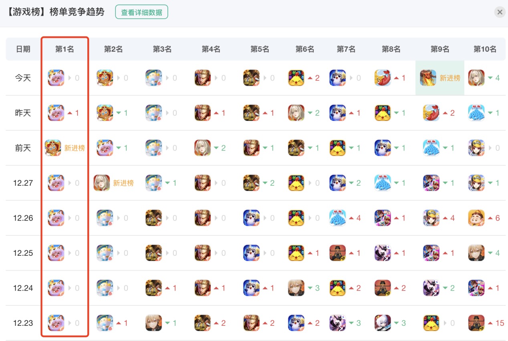This screenshot has width=508, height=341.
Task: Open 前天 第1名 新进榜 game icon
Action: click(x=53, y=148)
